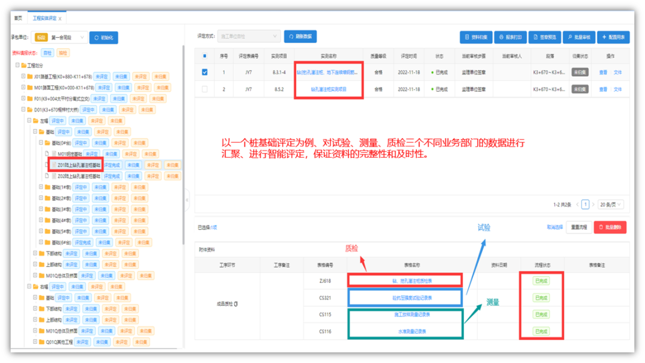Click the 配置用表 add button
This screenshot has height=363, width=645.
click(x=613, y=37)
